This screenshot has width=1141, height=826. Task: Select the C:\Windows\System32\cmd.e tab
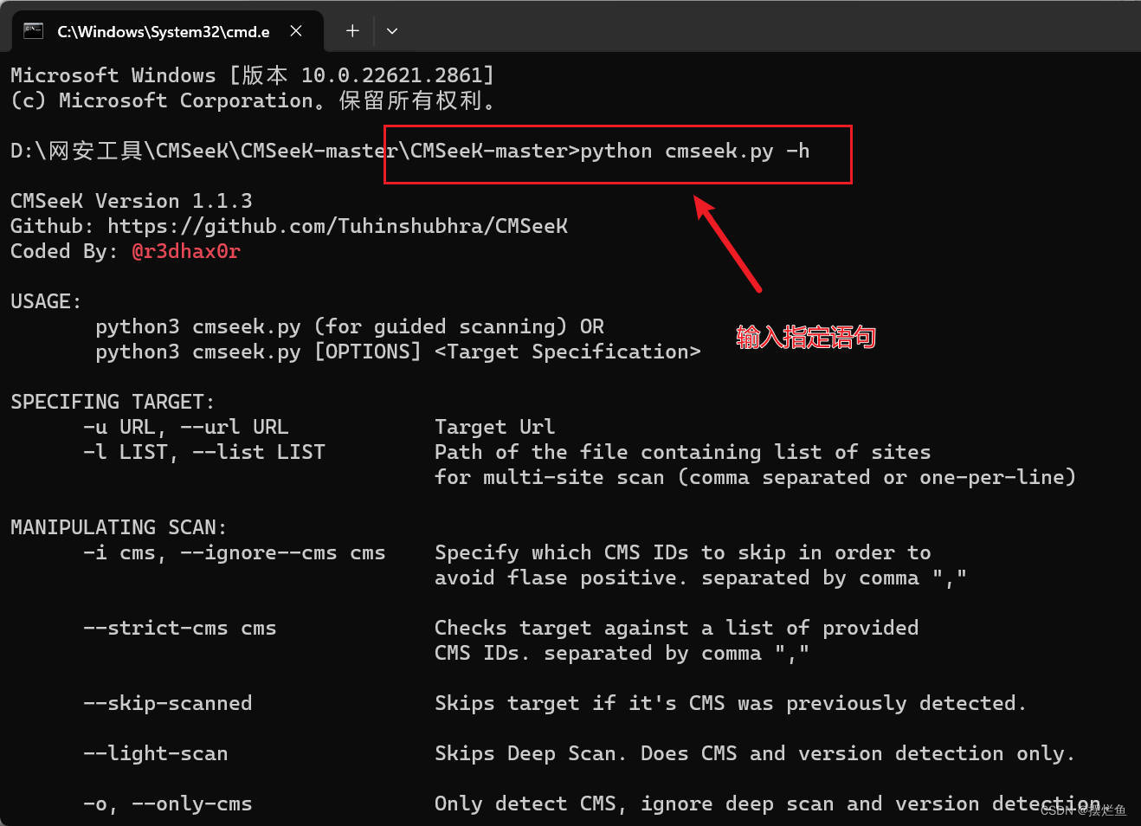[167, 31]
